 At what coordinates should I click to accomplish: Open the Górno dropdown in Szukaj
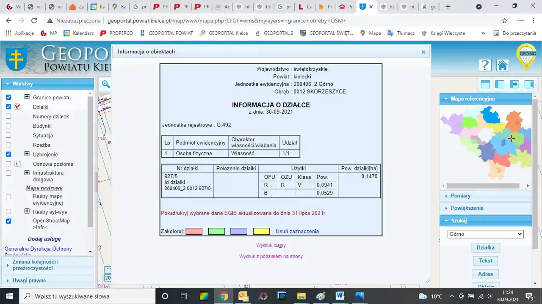485,234
